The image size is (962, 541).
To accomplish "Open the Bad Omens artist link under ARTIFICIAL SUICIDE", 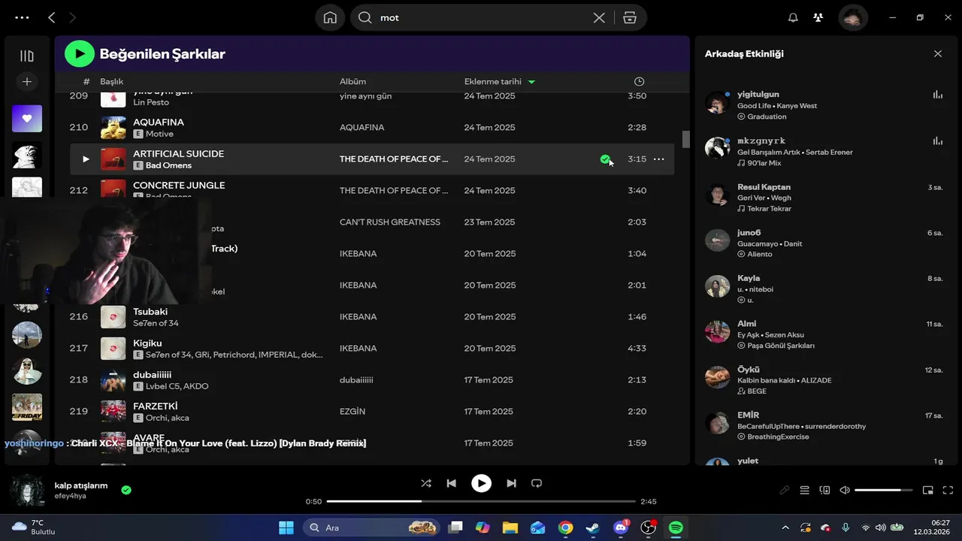I will click(x=168, y=165).
